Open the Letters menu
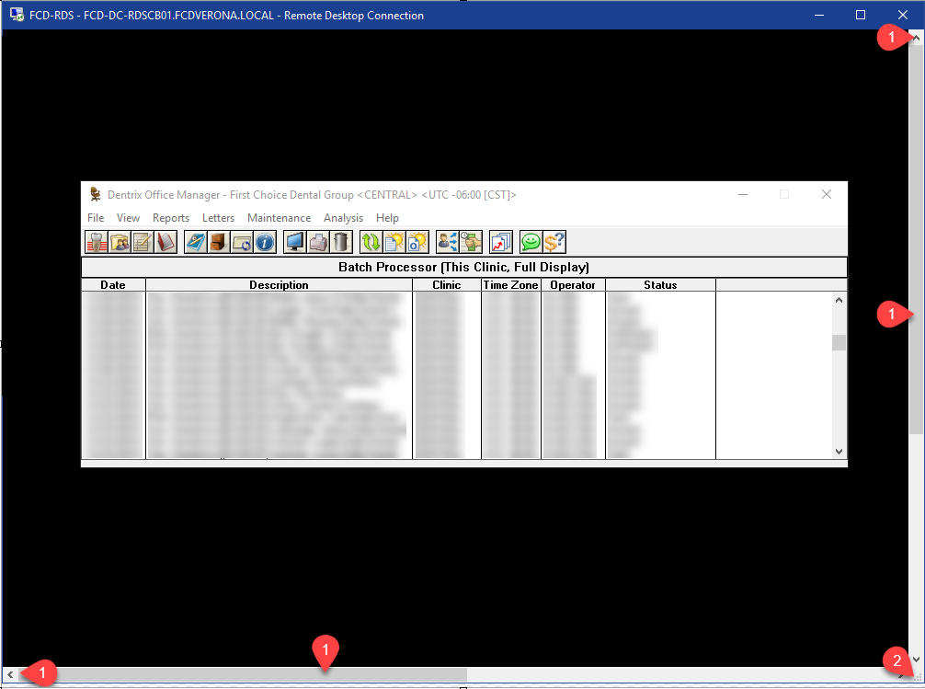The image size is (925, 689). click(x=218, y=218)
